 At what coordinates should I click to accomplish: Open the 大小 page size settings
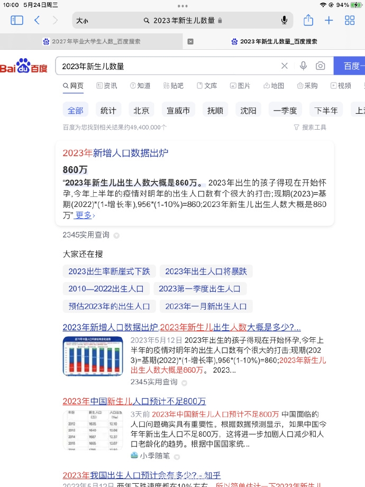pos(82,21)
